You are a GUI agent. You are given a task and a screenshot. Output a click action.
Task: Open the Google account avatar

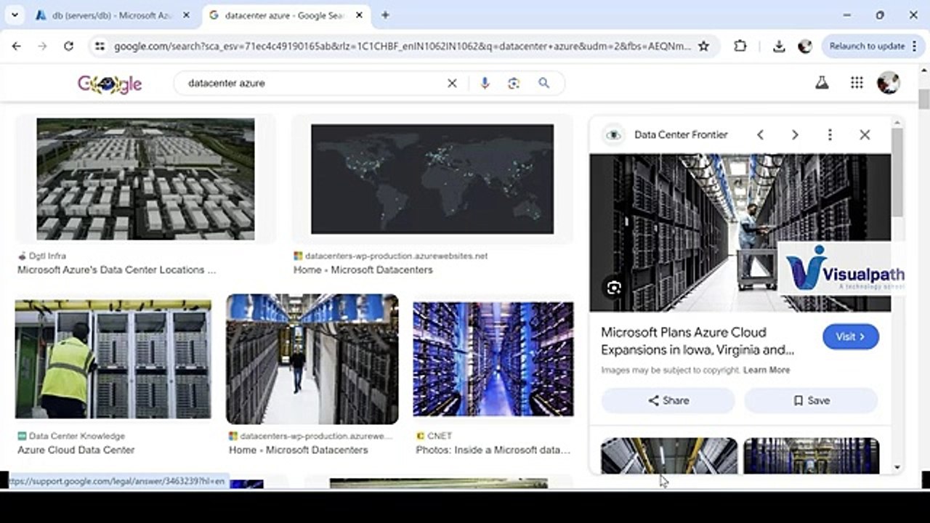click(889, 83)
